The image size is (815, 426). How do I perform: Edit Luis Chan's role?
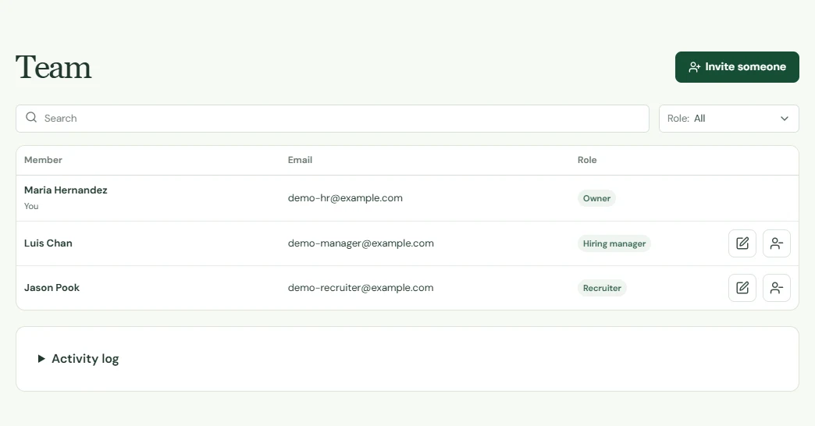click(742, 243)
